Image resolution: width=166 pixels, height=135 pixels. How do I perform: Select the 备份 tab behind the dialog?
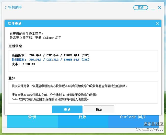pos(32,121)
